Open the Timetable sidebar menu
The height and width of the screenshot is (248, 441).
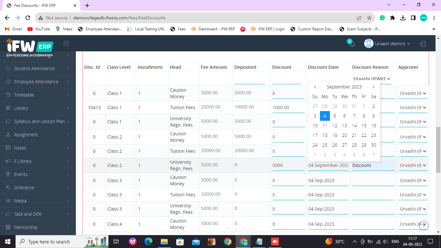(38, 95)
